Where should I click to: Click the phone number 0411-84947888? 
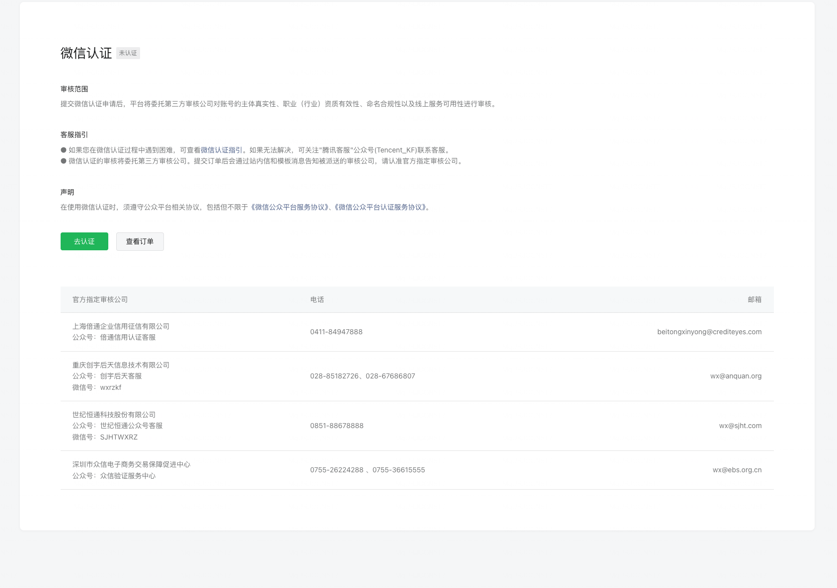point(336,332)
